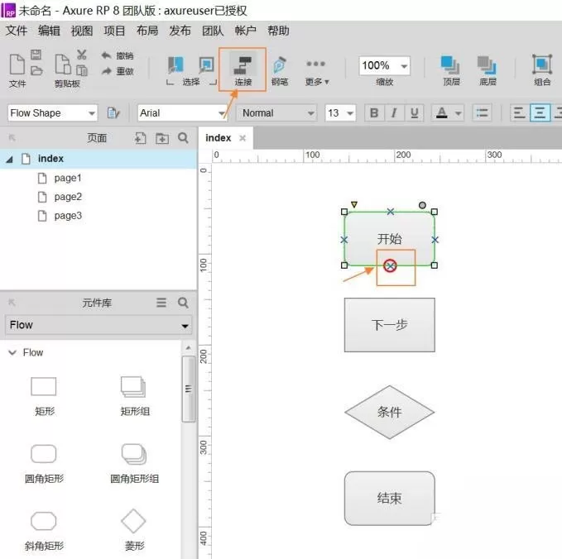Click the 撤销 undo button
The width and height of the screenshot is (562, 559).
118,56
